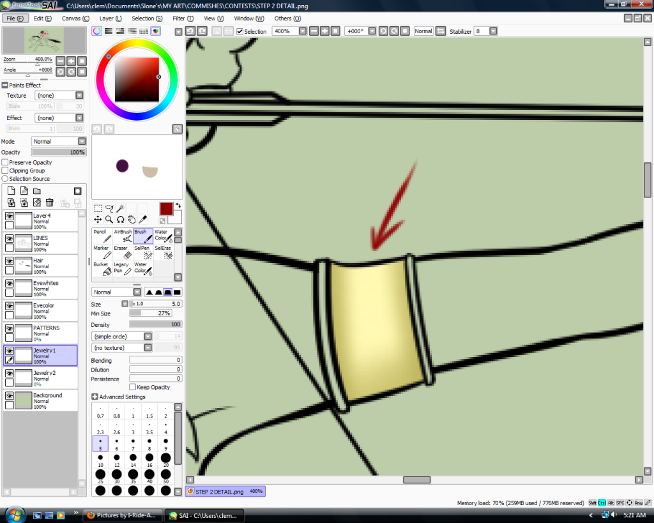Select the STEP 2 DETAIL.png document tab
The width and height of the screenshot is (654, 523).
[x=224, y=492]
